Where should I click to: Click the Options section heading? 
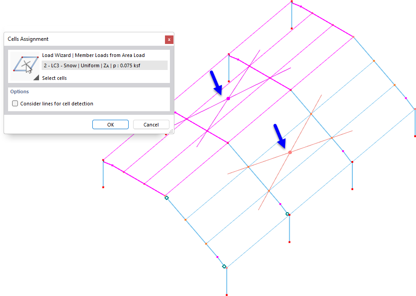(19, 91)
